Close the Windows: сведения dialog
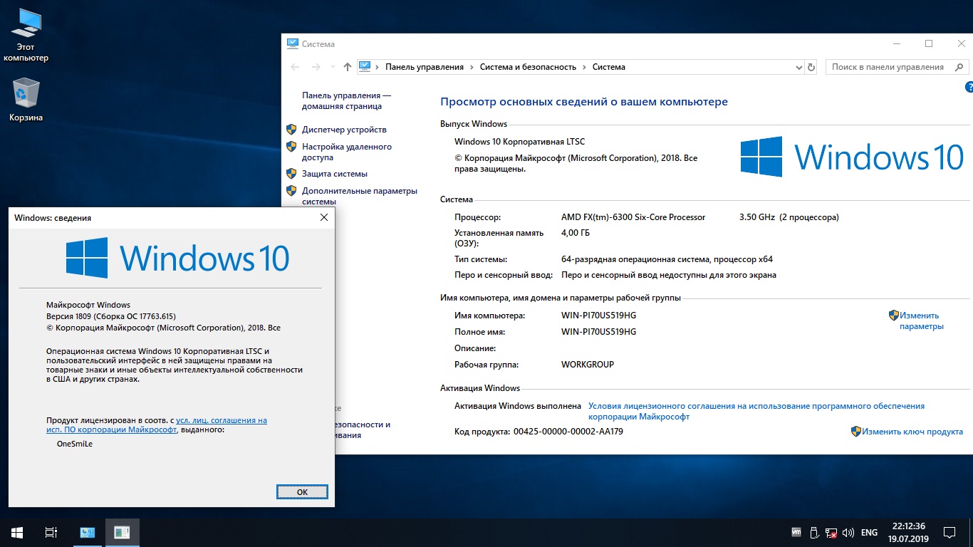 point(323,217)
